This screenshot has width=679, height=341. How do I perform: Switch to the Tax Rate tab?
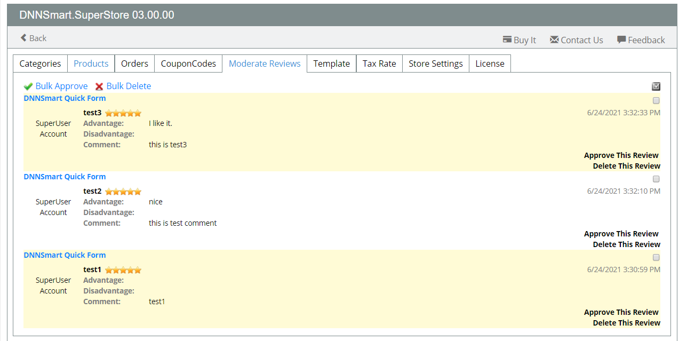(379, 64)
